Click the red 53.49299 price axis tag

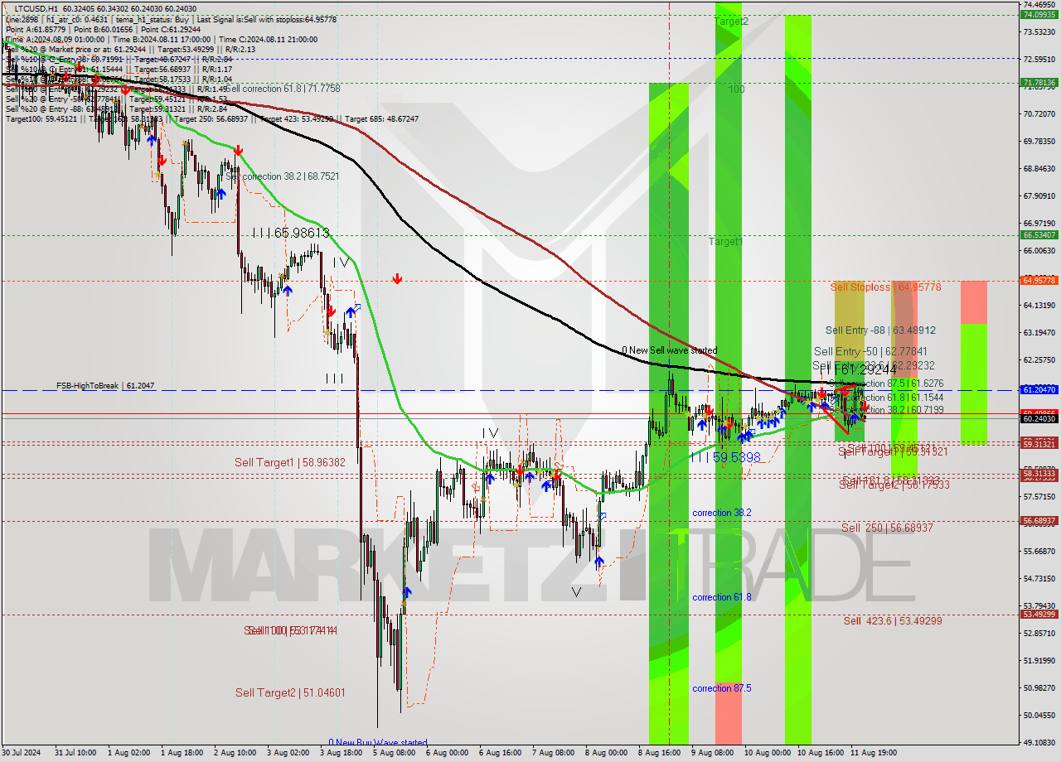(1039, 615)
